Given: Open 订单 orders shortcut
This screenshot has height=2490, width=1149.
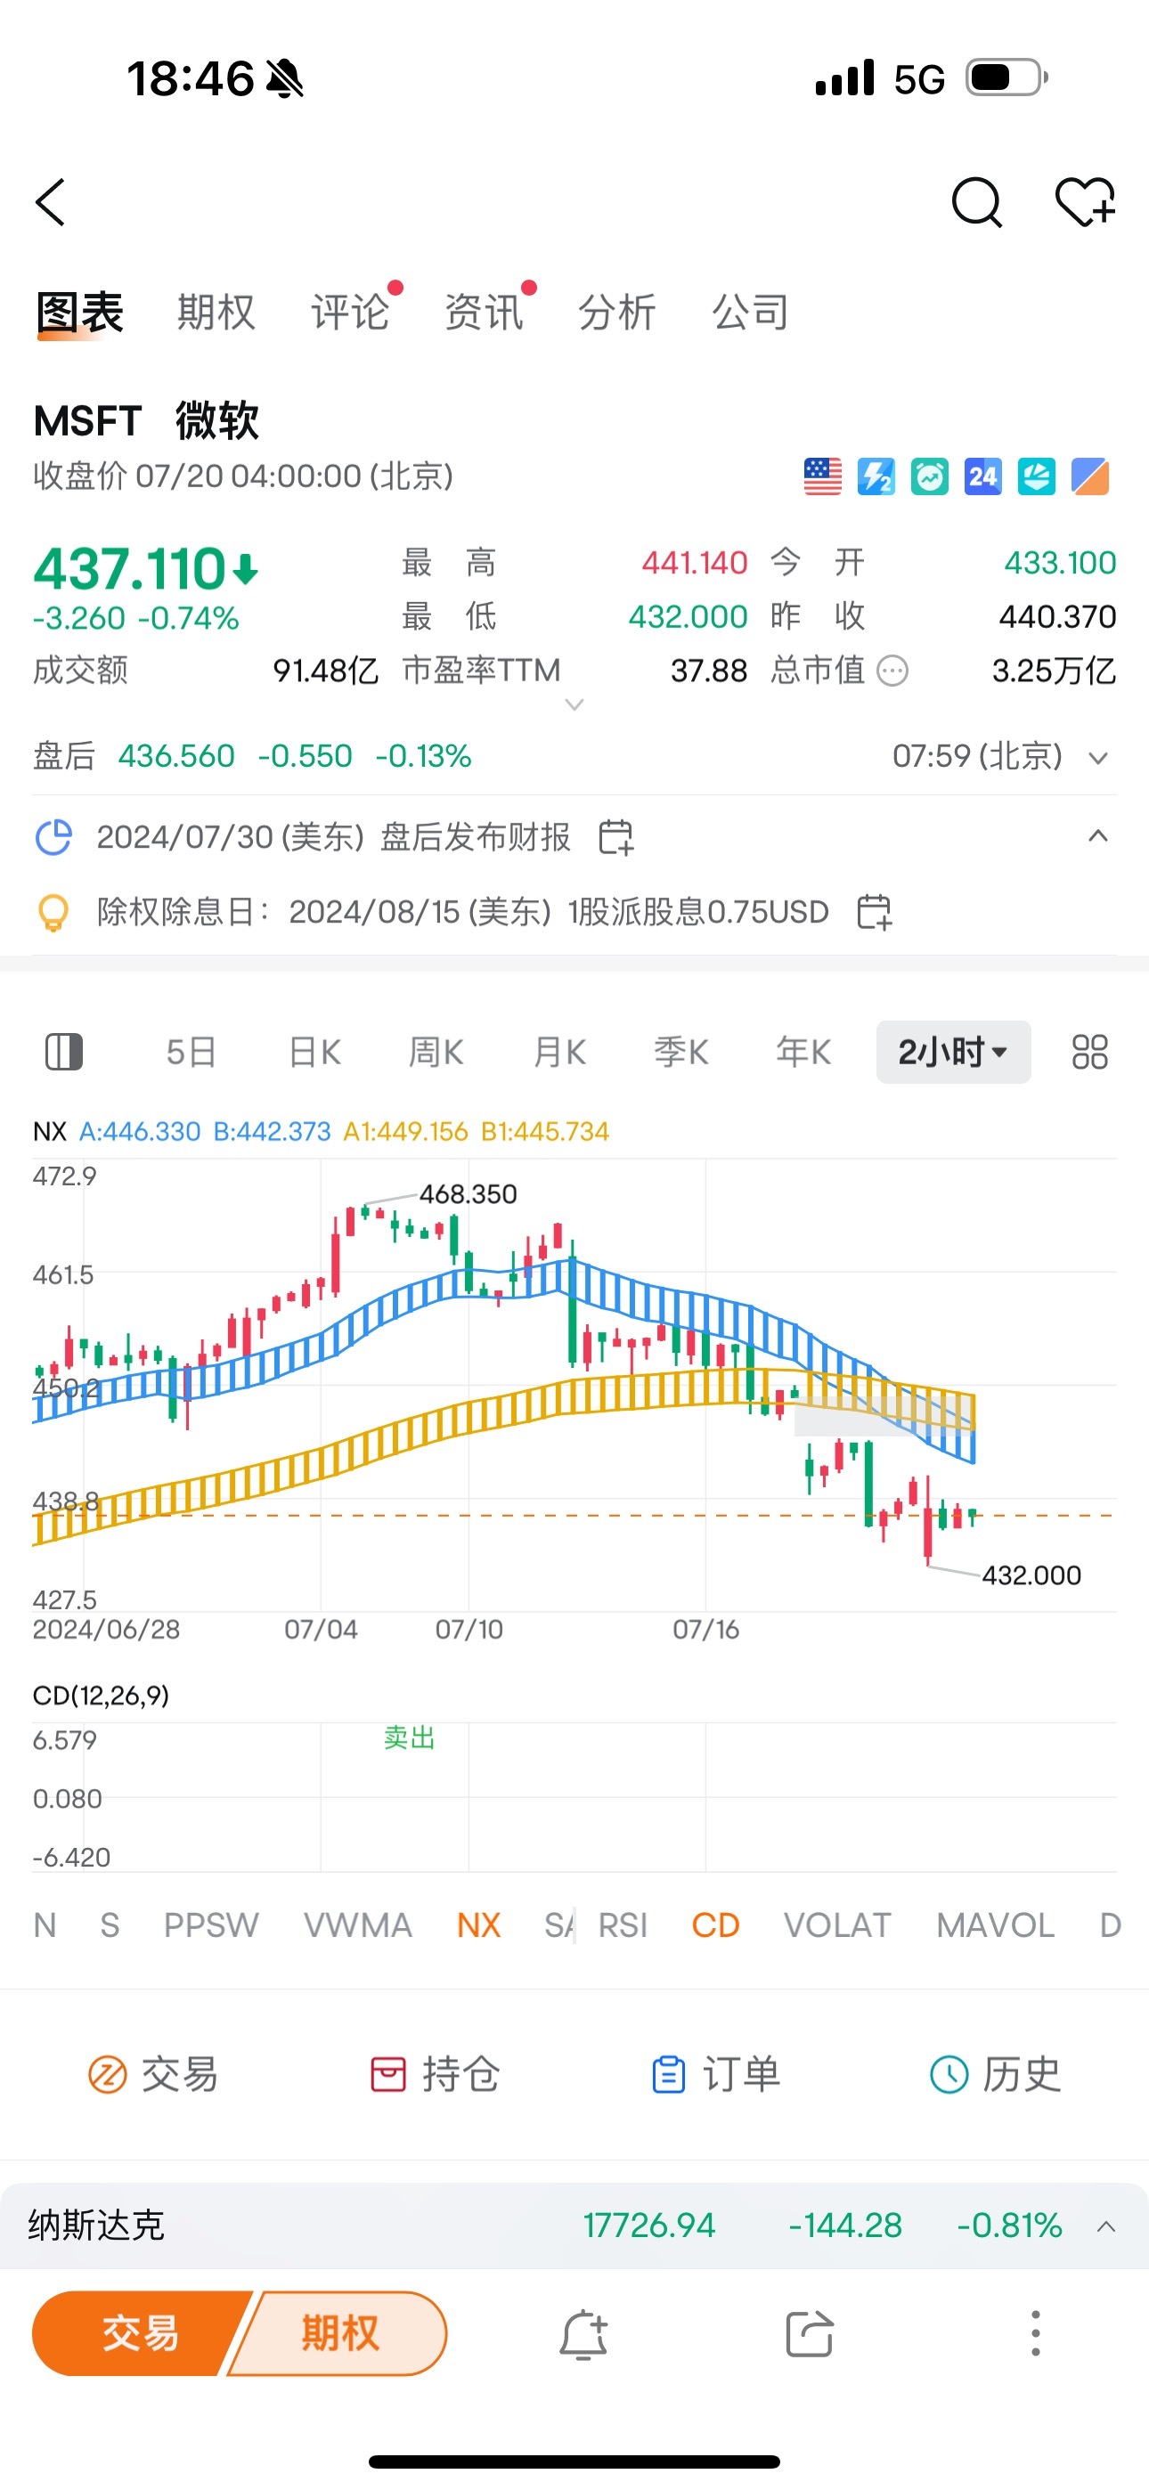Looking at the screenshot, I should click(716, 2074).
